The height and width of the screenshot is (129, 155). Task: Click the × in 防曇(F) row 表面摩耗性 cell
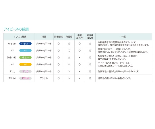[x=80, y=57]
